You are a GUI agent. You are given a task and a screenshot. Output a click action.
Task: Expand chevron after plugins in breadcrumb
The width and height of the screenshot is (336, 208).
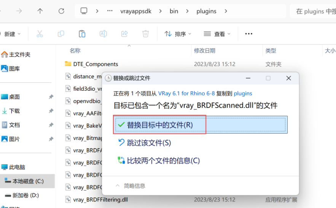(226, 11)
